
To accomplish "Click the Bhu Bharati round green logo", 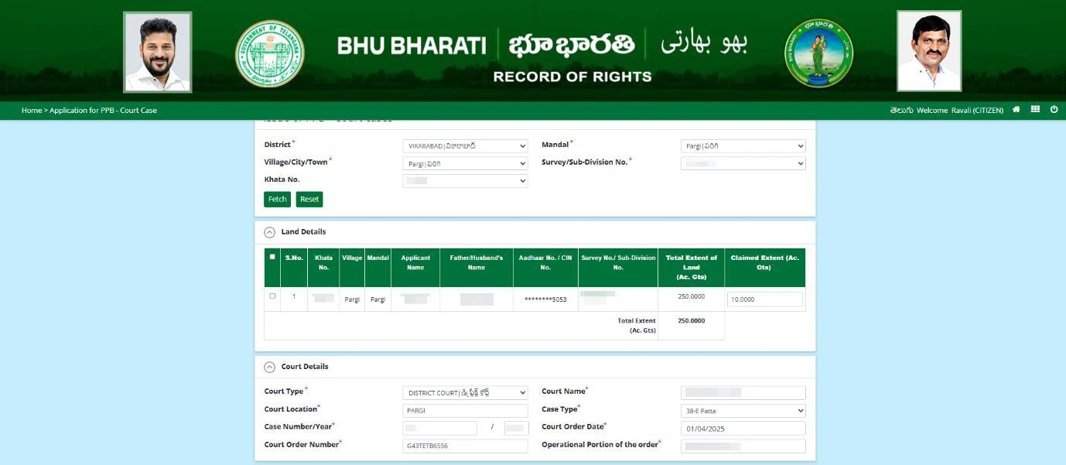I will (x=819, y=51).
